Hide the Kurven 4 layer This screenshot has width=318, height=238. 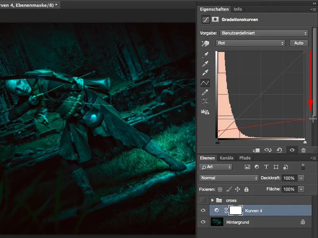[x=203, y=210]
